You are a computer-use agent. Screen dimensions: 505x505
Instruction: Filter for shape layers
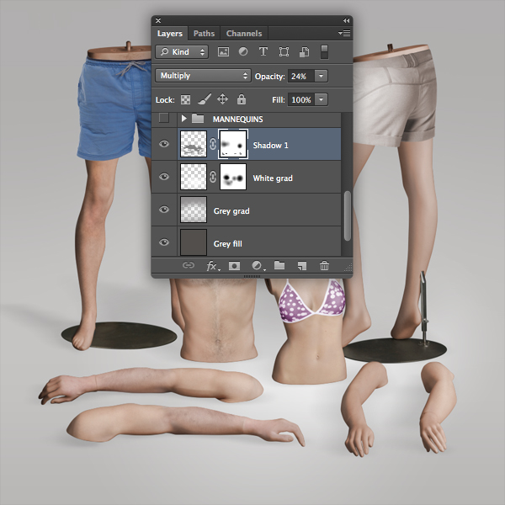coord(284,52)
